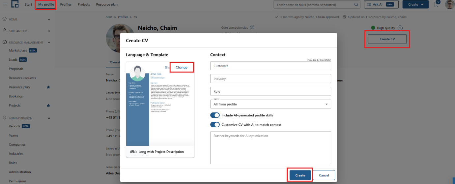Collapse the ADMINISTRATION section
The width and height of the screenshot is (455, 184).
[x=49, y=118]
